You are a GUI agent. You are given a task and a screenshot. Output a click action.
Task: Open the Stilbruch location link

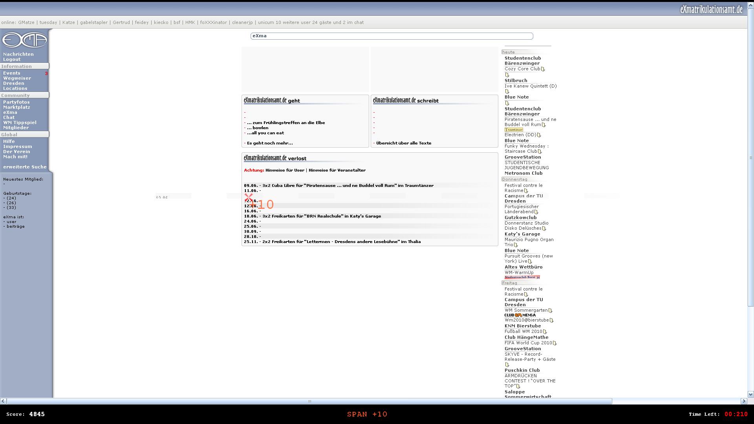pyautogui.click(x=516, y=80)
